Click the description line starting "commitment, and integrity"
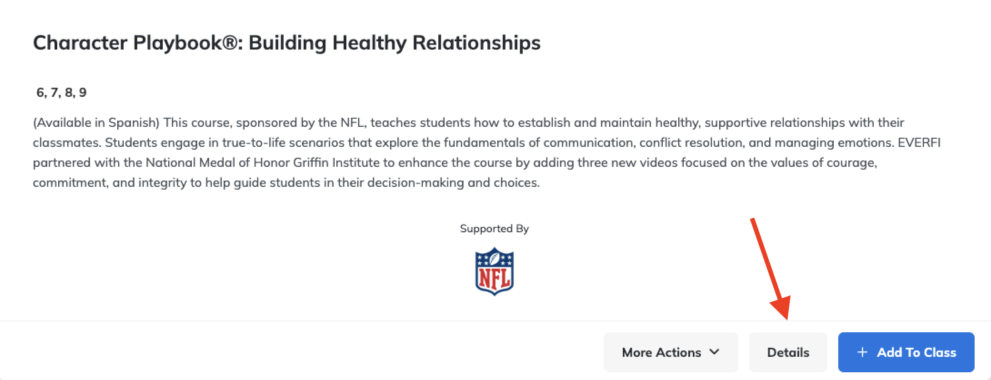This screenshot has width=991, height=380. point(286,183)
